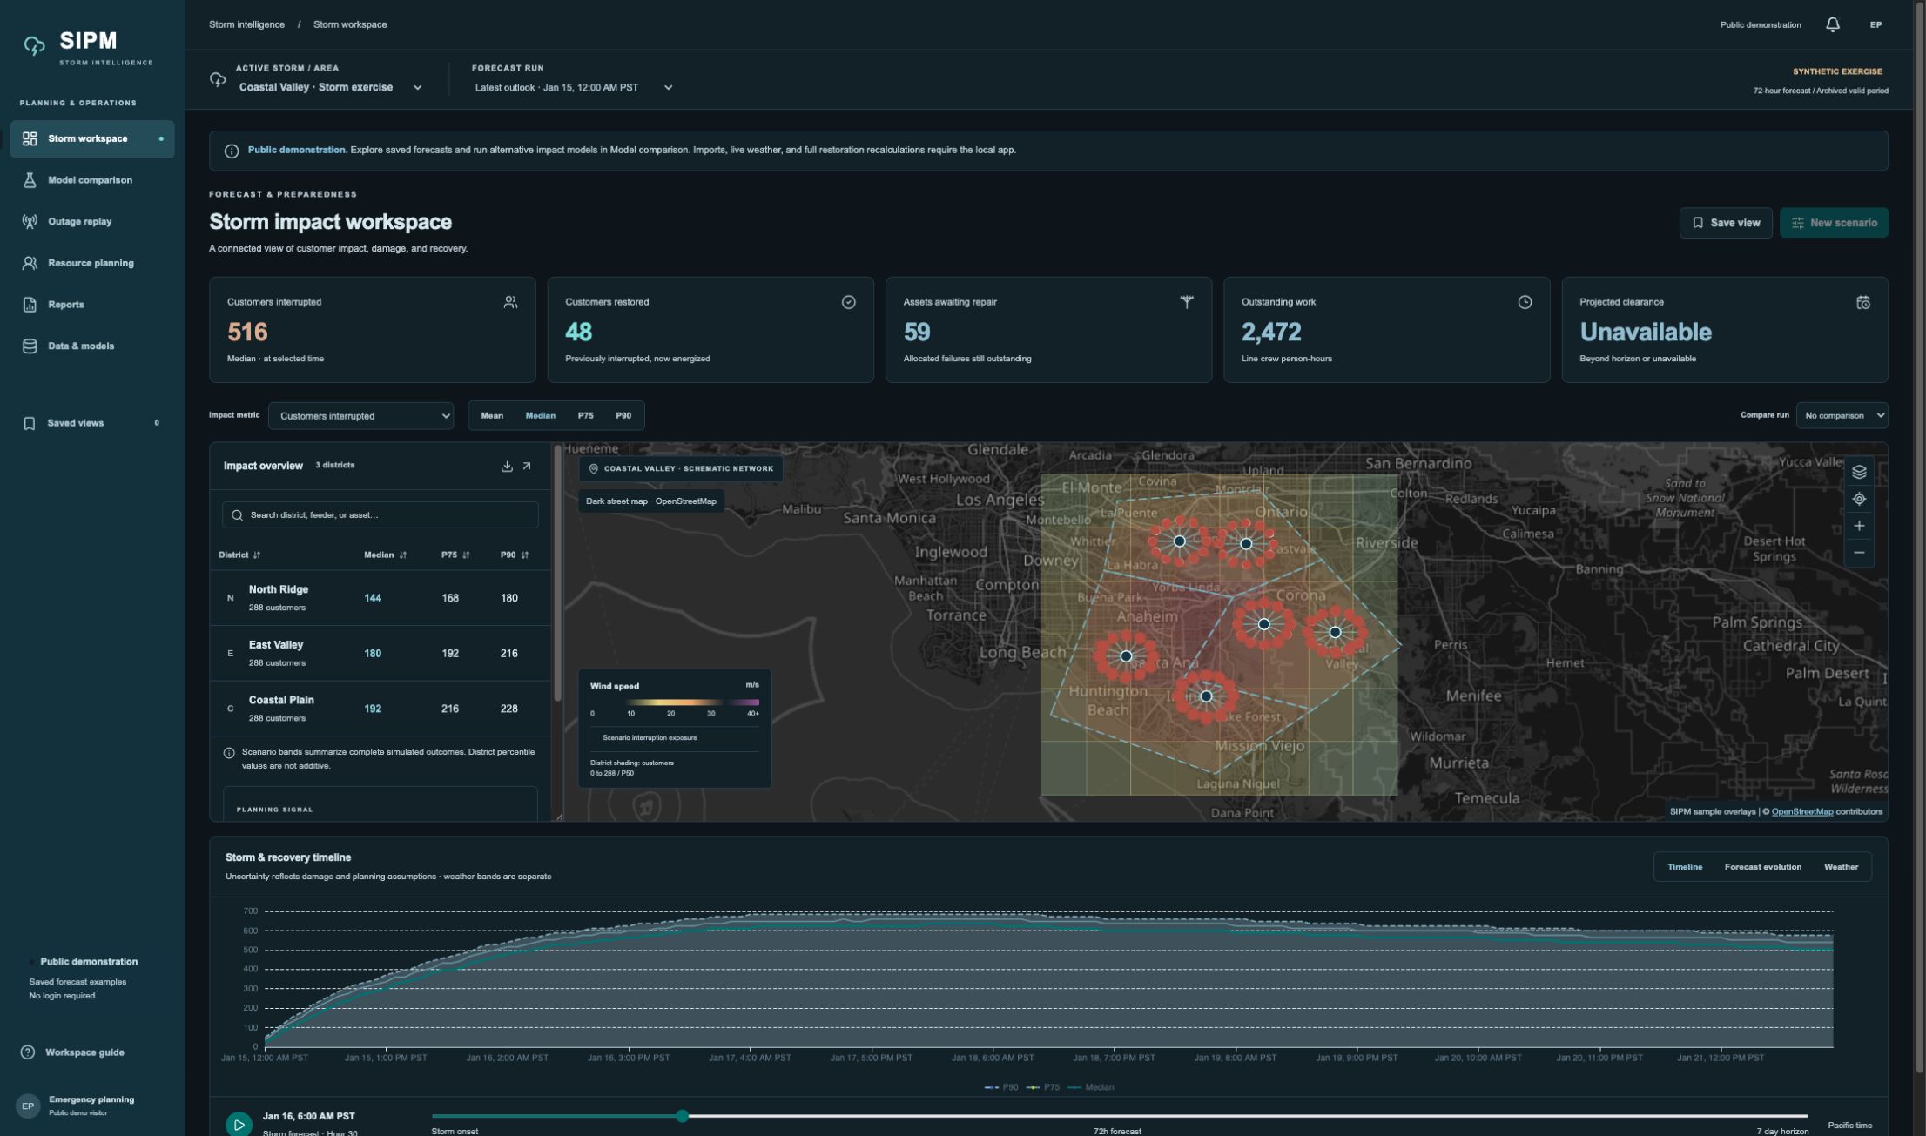The image size is (1926, 1136).
Task: Sort table by District column
Action: tap(239, 555)
